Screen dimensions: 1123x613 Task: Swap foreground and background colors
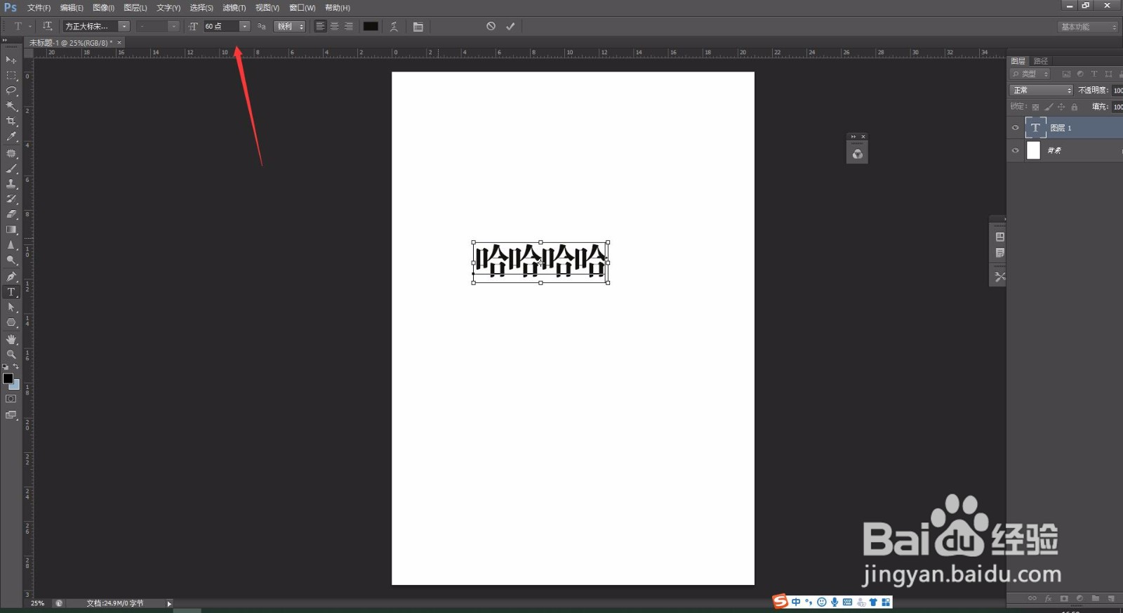pyautogui.click(x=16, y=367)
